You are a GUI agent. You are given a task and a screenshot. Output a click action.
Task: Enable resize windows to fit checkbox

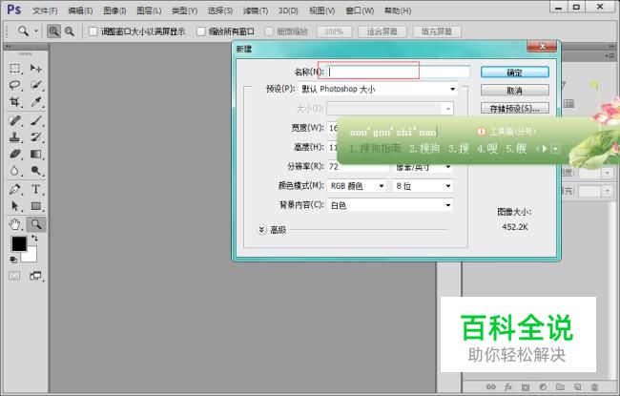click(93, 31)
